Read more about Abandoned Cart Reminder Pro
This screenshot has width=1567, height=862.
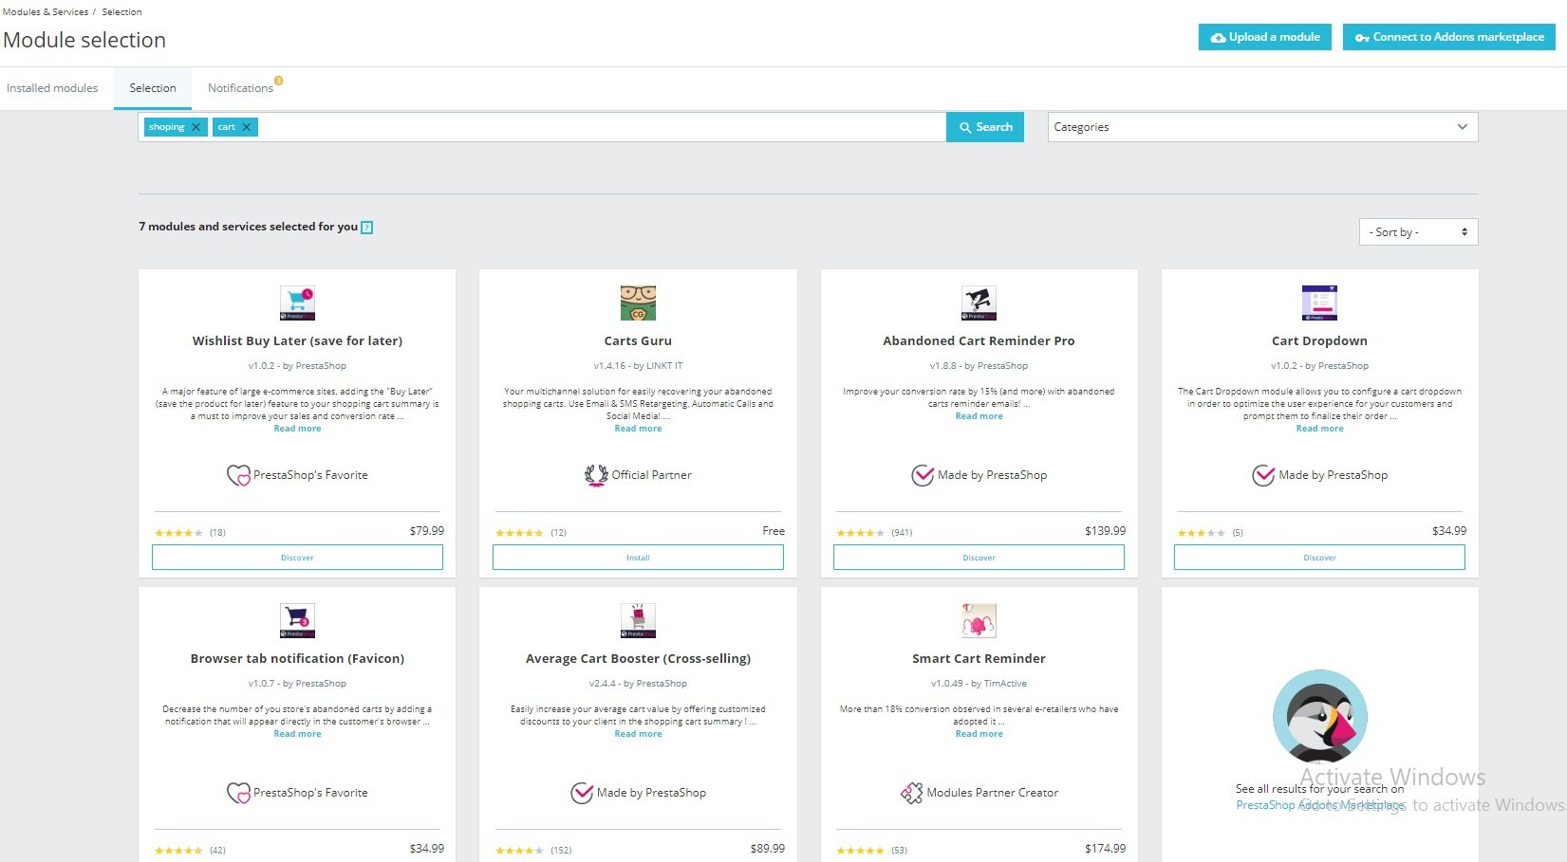click(x=979, y=416)
